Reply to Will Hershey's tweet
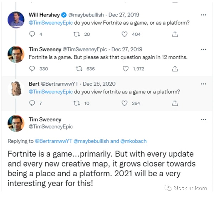The height and width of the screenshot is (197, 214). (x=31, y=34)
